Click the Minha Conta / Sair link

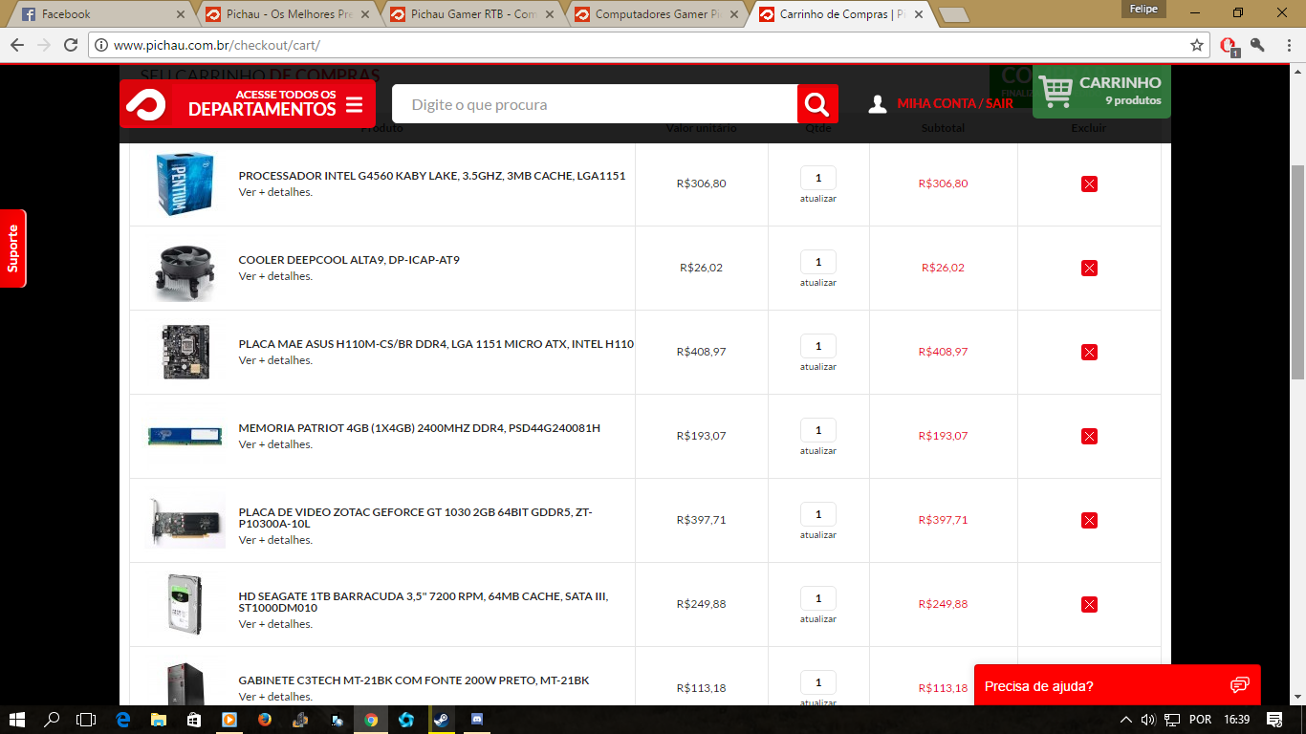point(955,103)
